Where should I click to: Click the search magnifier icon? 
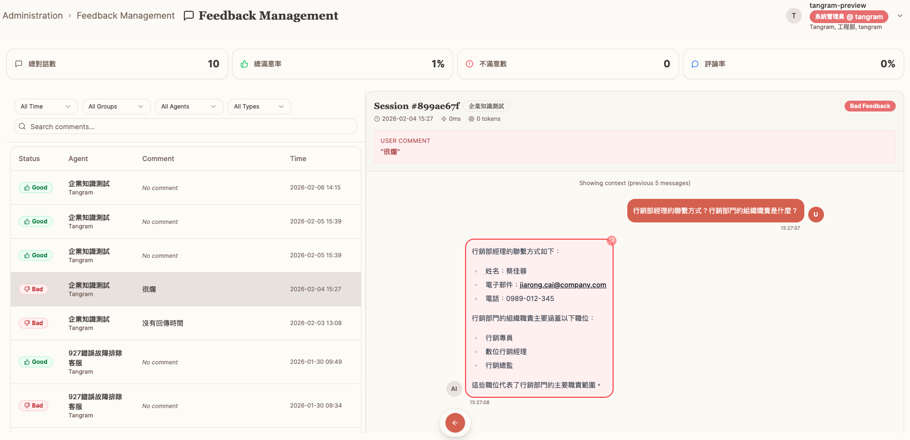22,127
